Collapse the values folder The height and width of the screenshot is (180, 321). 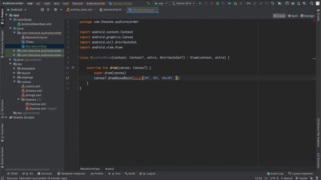(x=15, y=81)
